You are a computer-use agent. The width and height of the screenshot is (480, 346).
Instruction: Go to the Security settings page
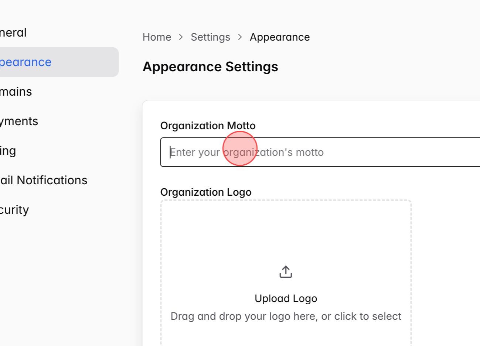14,209
